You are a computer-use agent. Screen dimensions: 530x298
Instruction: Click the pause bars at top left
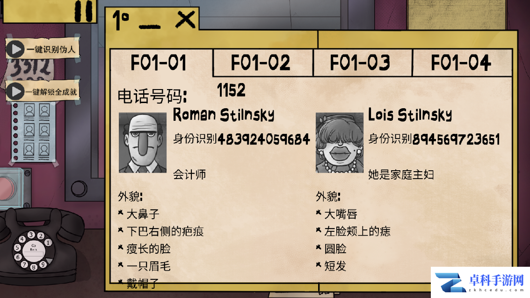[83, 10]
